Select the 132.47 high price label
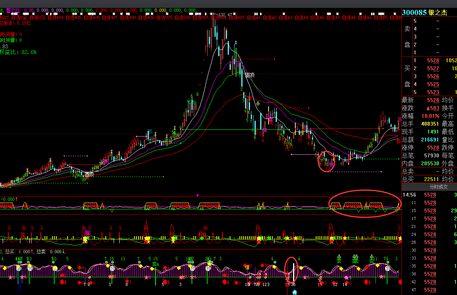The width and height of the screenshot is (457, 295). [x=224, y=15]
